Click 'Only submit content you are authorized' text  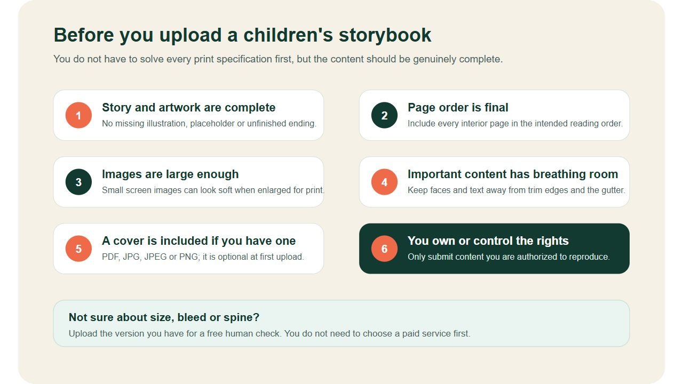click(509, 257)
